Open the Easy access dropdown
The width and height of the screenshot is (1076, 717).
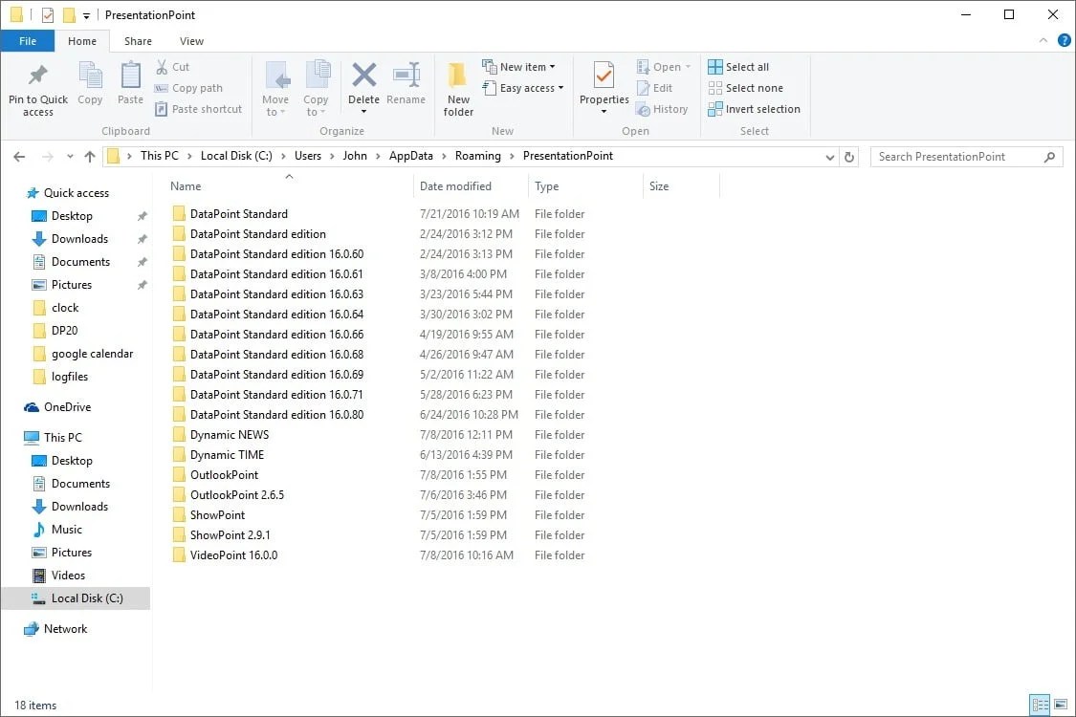[524, 88]
